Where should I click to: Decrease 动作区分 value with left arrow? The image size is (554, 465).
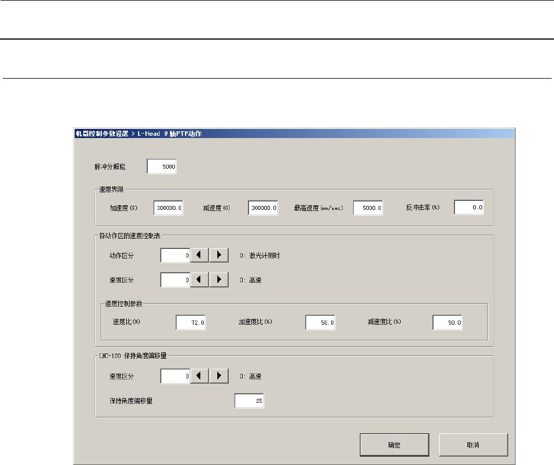[x=200, y=255]
